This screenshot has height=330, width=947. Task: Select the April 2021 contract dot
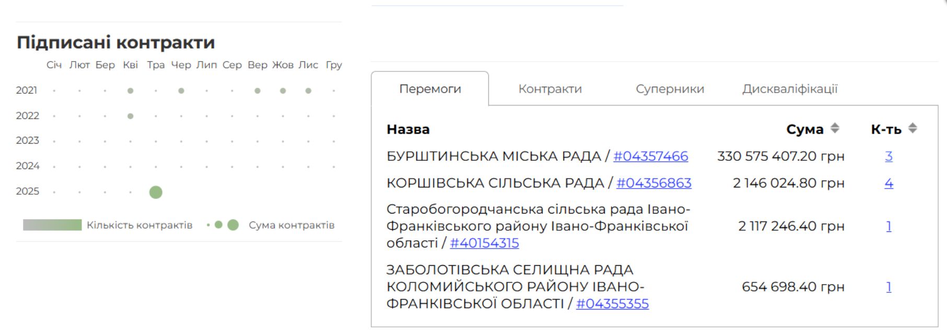tap(131, 91)
